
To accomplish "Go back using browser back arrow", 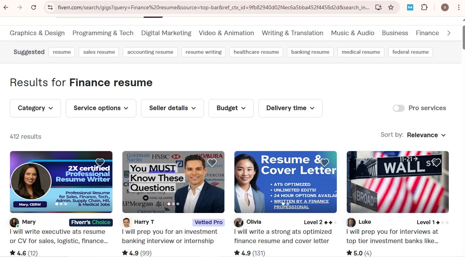I will (x=6, y=7).
